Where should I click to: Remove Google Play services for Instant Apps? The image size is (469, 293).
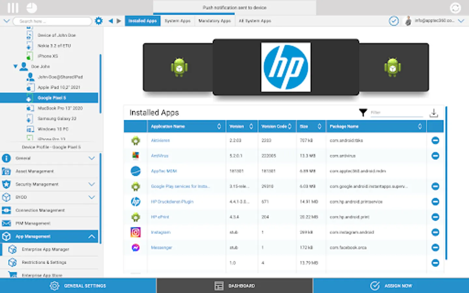(435, 186)
